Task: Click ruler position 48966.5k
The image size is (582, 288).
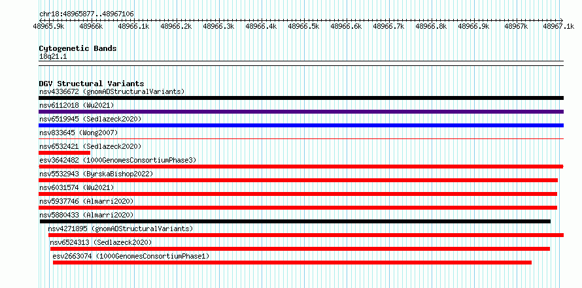Action: coord(303,26)
